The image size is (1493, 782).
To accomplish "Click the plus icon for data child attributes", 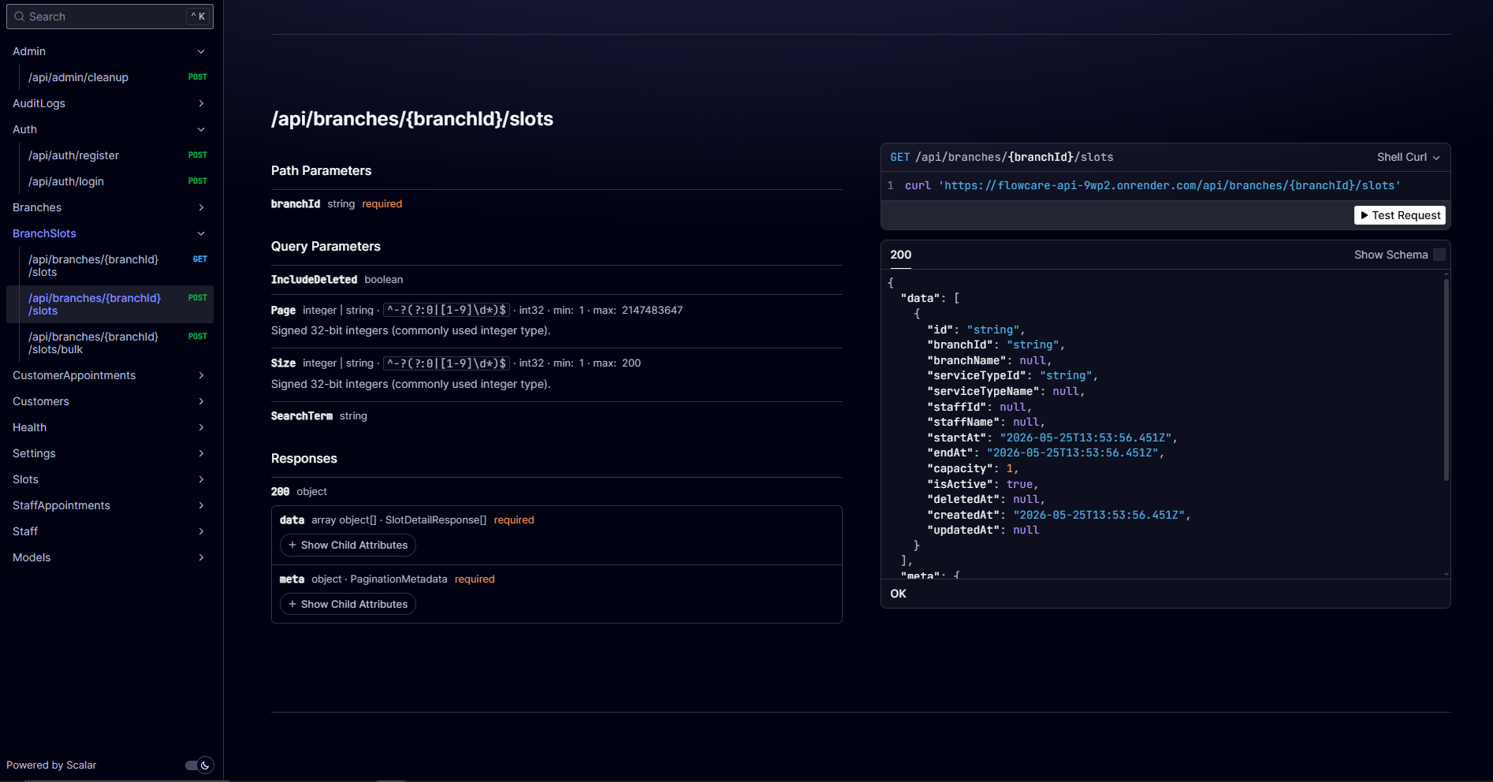I will 292,546.
